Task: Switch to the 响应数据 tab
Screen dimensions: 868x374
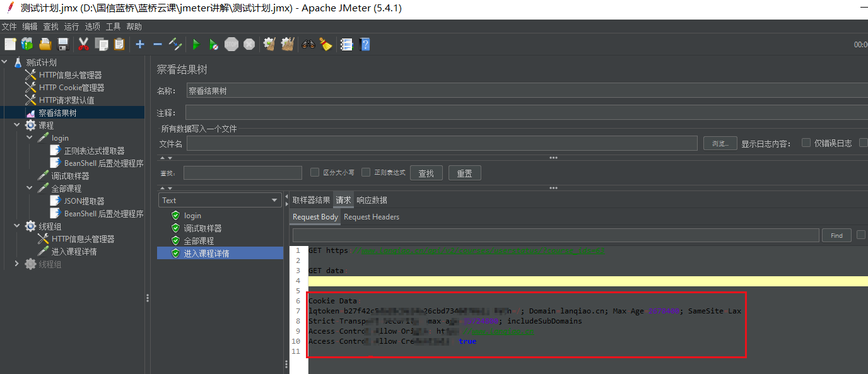Action: [x=372, y=200]
